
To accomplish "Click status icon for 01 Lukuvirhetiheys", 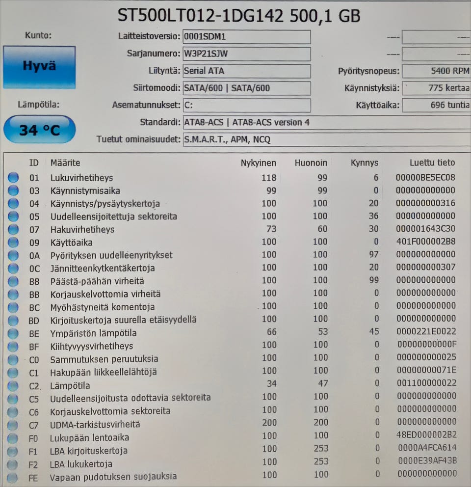I will pyautogui.click(x=13, y=177).
